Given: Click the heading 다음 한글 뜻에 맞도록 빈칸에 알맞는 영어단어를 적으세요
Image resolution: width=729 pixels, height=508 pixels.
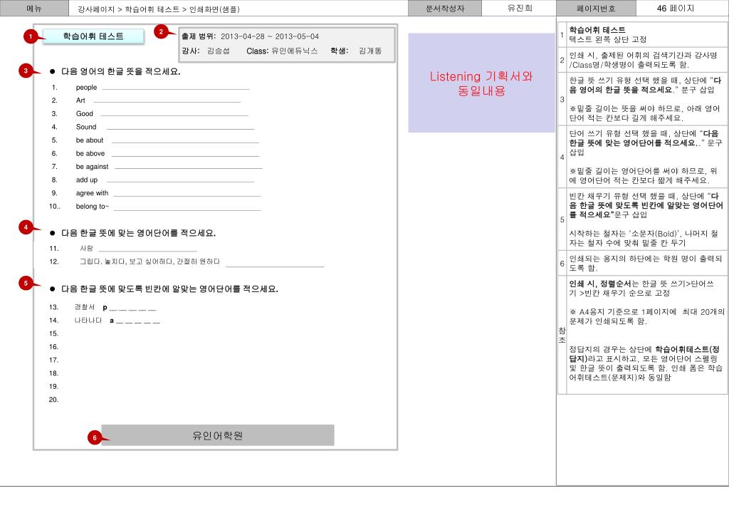Looking at the screenshot, I should tap(169, 289).
